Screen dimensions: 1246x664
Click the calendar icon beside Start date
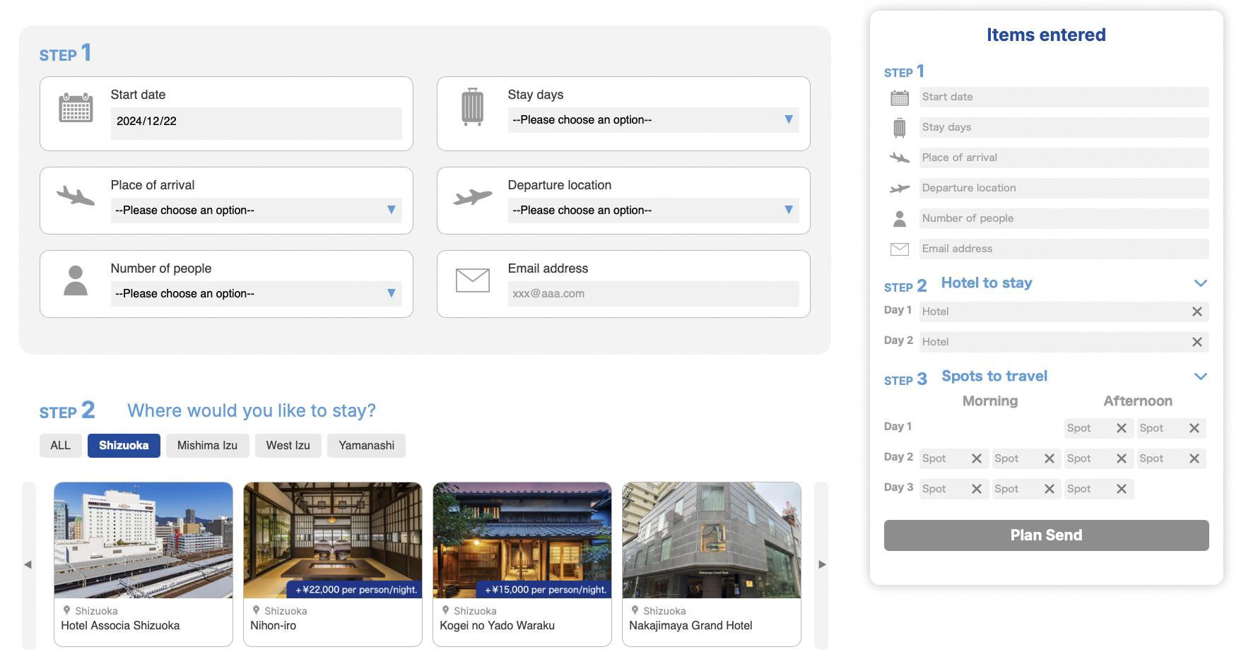click(76, 107)
